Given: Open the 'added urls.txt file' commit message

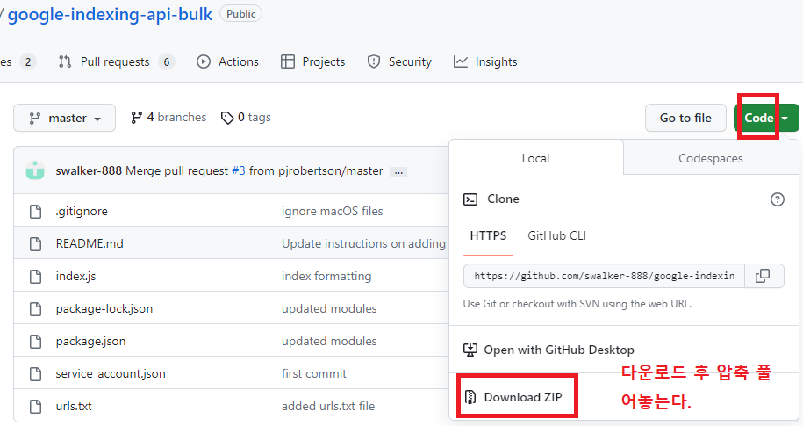Looking at the screenshot, I should pos(328,407).
